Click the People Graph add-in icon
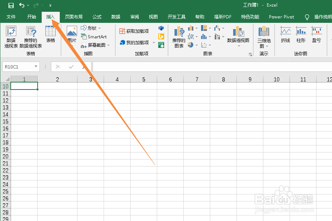Image resolution: width=332 pixels, height=221 pixels. pyautogui.click(x=161, y=45)
